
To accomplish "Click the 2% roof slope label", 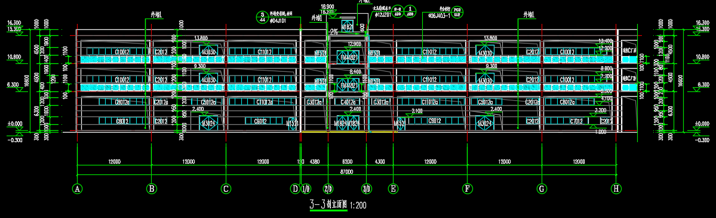I will (334, 32).
